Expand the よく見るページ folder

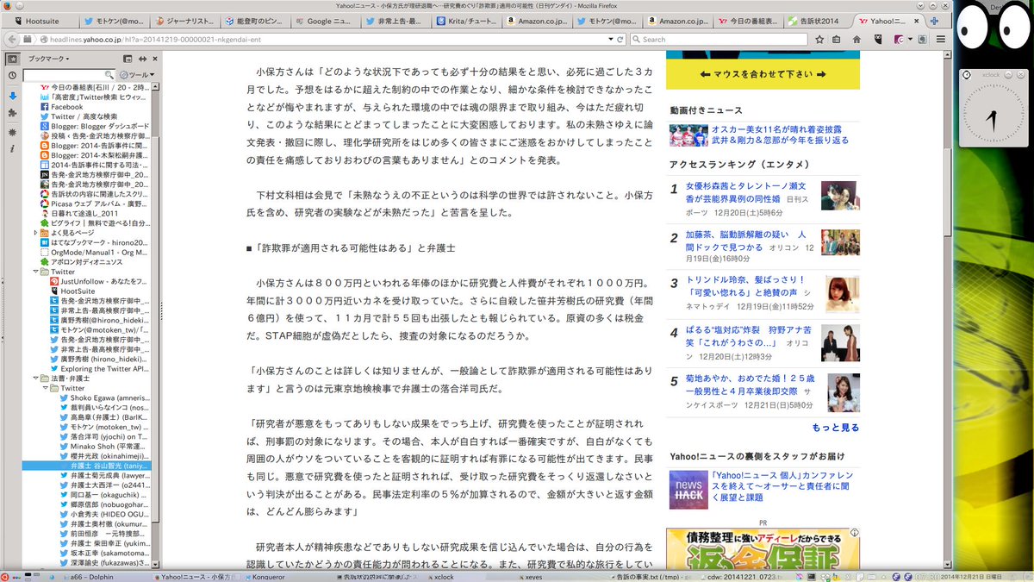(x=35, y=233)
